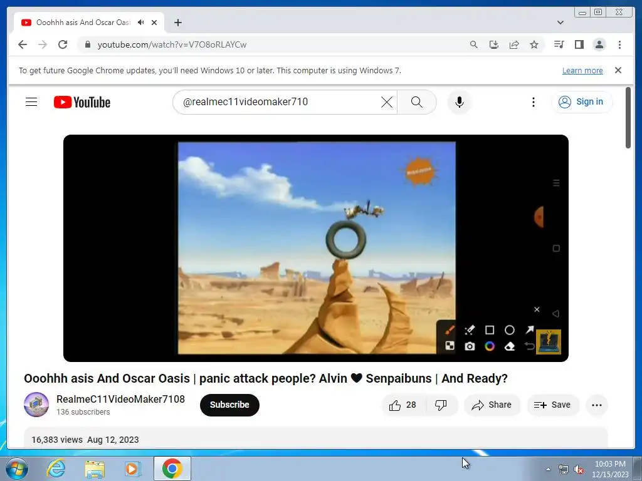Viewport: 642px width, 481px height.
Task: Mute the tab audio speaker icon
Action: click(141, 23)
